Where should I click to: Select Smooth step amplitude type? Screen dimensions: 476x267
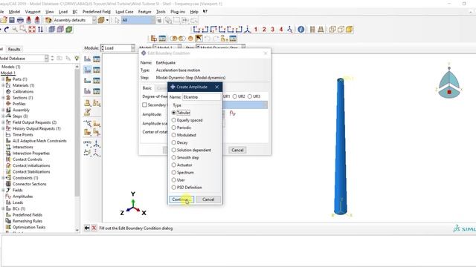[x=185, y=157]
